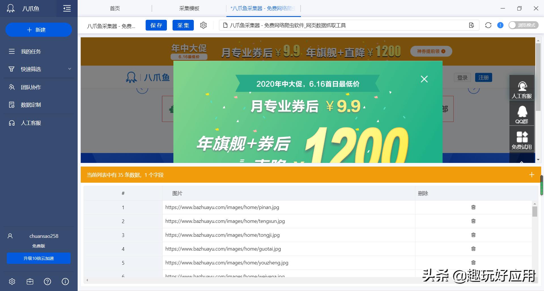Open settings gear at bottom left
The width and height of the screenshot is (544, 291).
click(x=12, y=281)
